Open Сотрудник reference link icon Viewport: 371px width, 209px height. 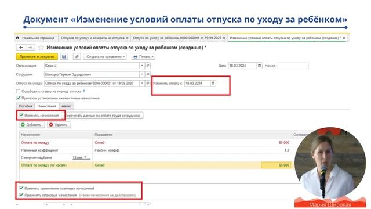click(x=148, y=74)
